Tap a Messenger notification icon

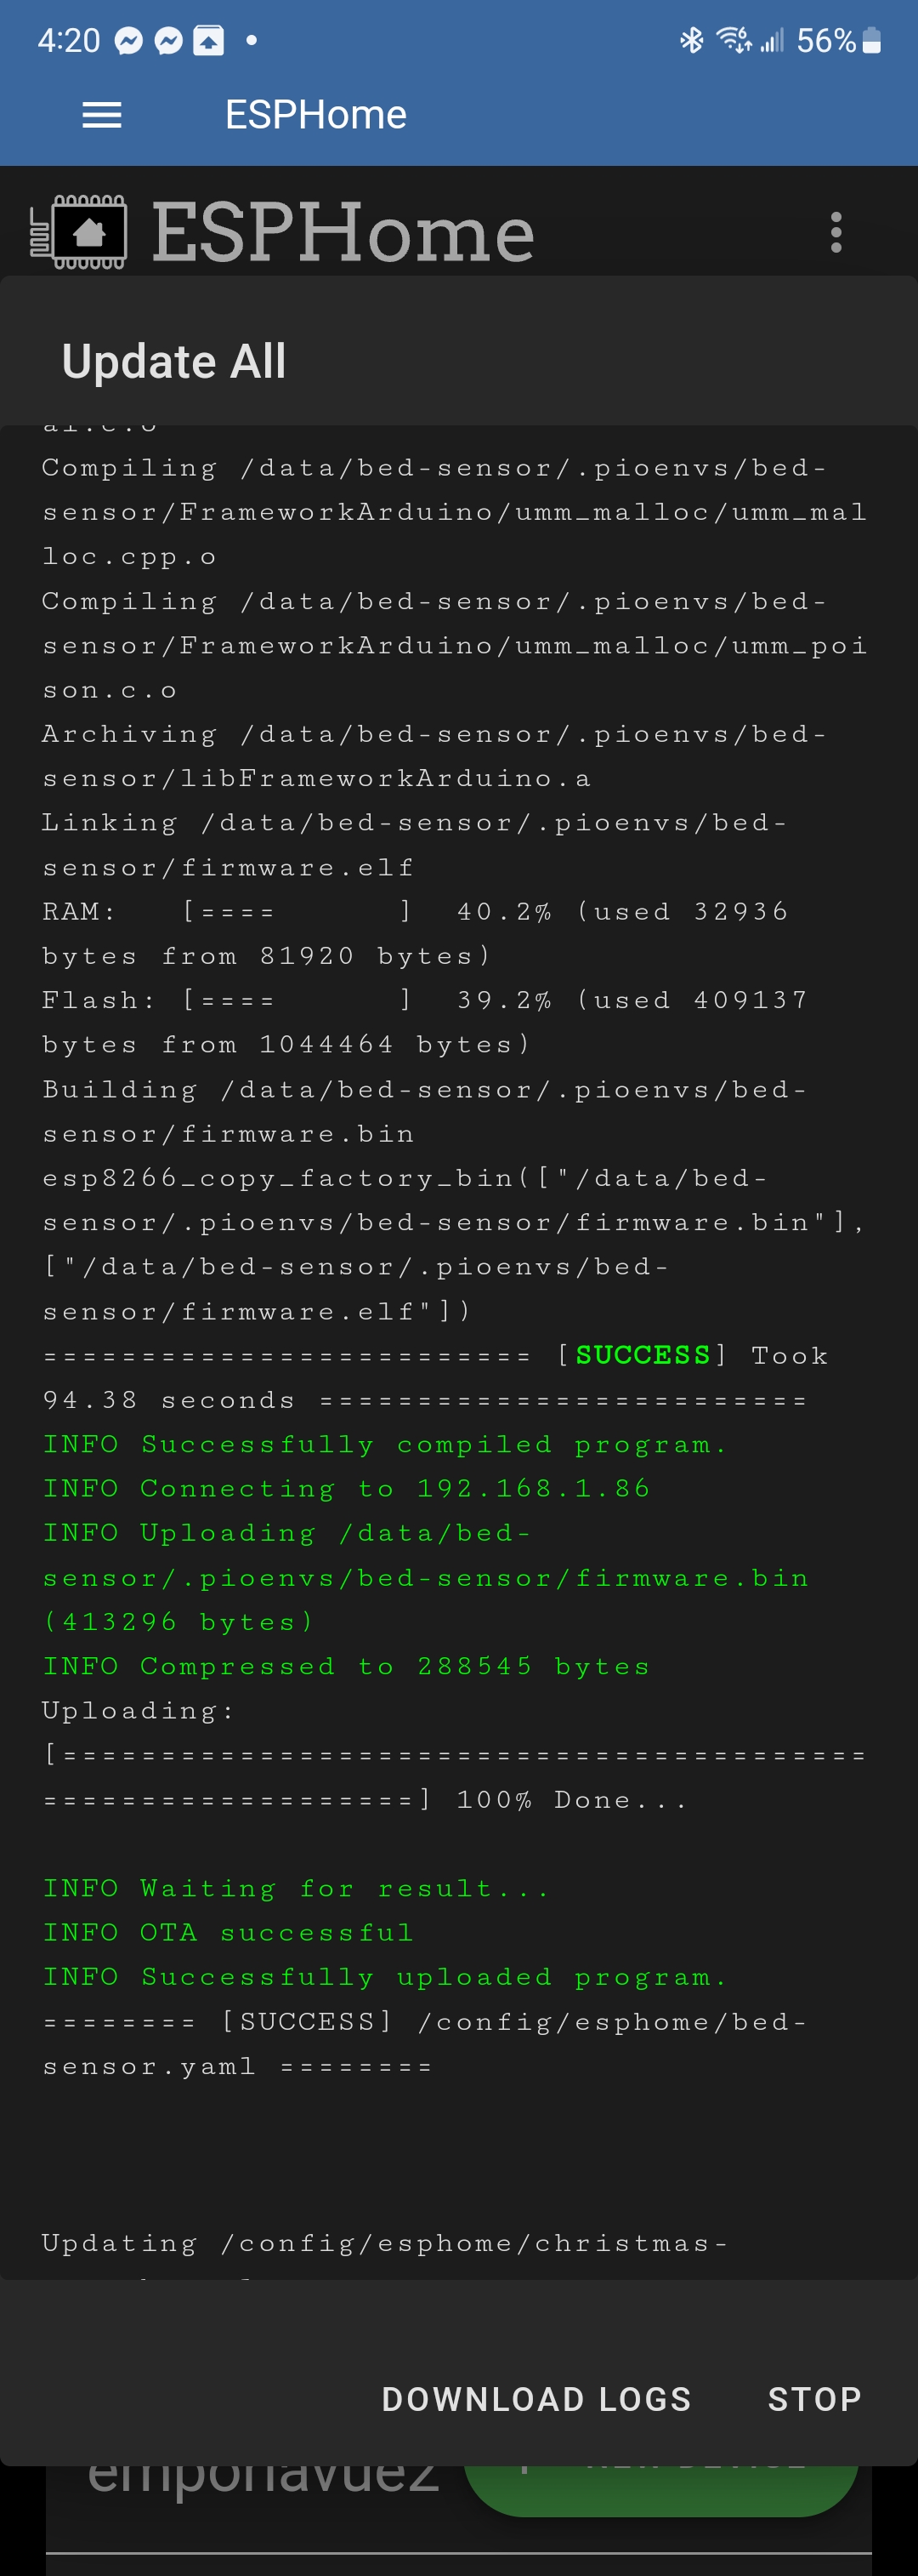131,41
